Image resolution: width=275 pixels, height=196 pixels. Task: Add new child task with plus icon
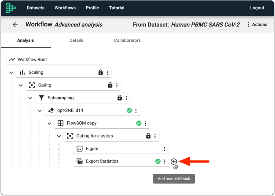pyautogui.click(x=174, y=161)
